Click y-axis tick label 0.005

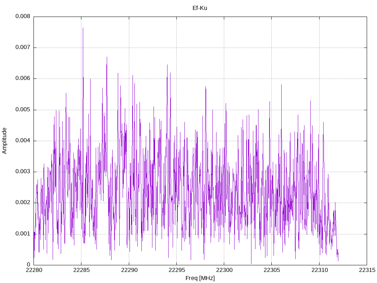coord(23,109)
